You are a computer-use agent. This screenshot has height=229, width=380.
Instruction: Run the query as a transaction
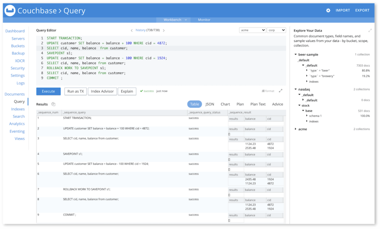coord(75,91)
